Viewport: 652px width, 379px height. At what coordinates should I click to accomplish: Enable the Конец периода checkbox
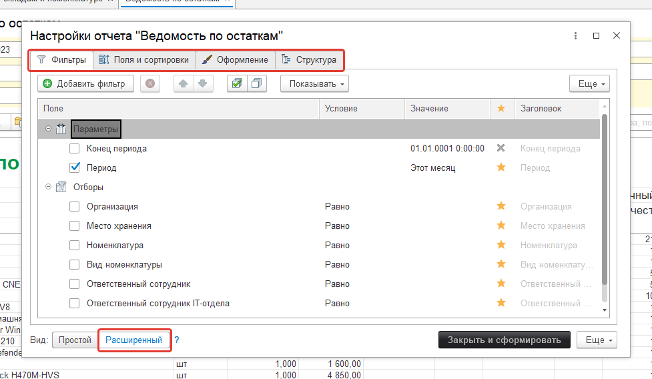click(x=75, y=148)
